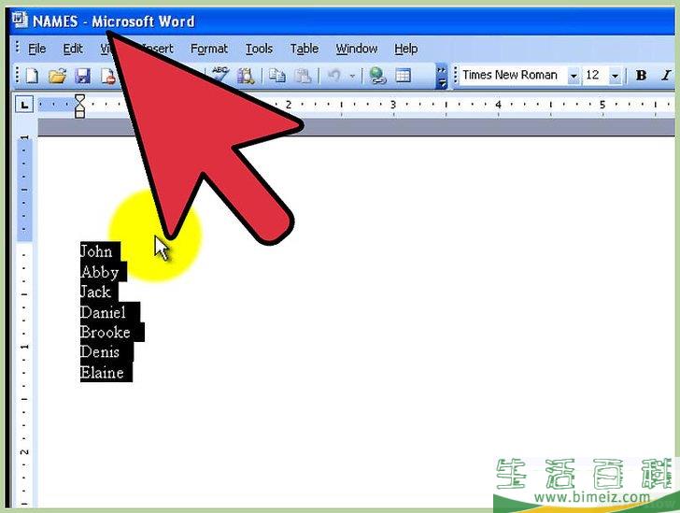Open the Help menu
This screenshot has height=513, width=680.
[x=405, y=49]
